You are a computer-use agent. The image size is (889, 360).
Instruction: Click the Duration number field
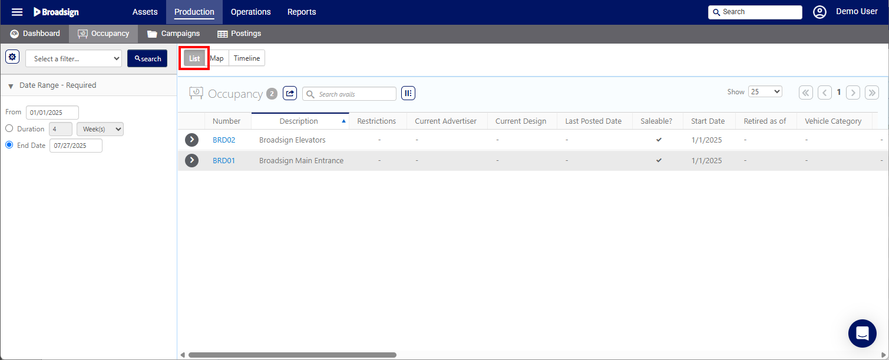[x=61, y=129]
